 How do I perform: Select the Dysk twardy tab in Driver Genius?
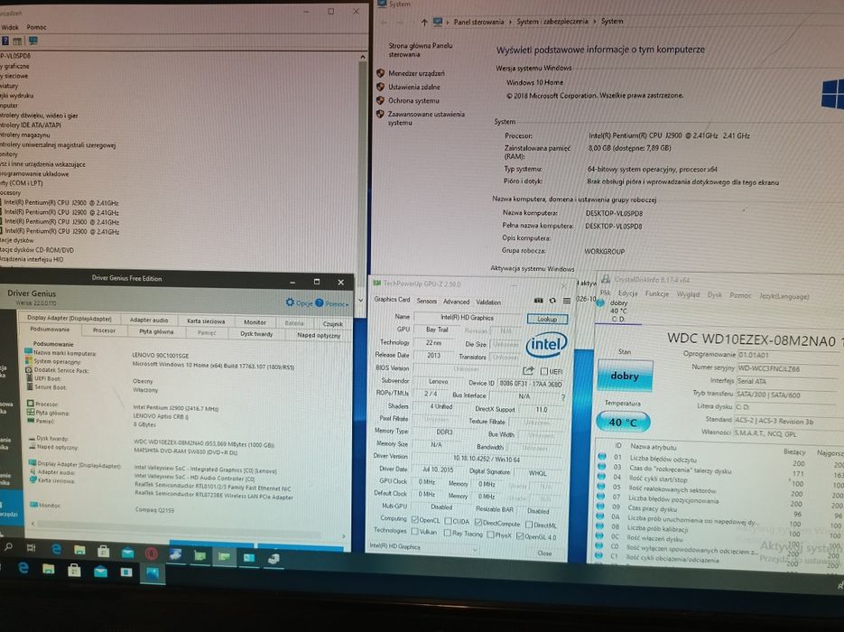tap(256, 334)
